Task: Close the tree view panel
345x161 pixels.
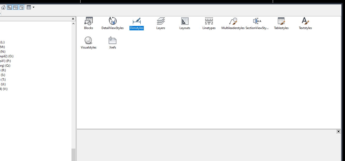Action: 73,19
